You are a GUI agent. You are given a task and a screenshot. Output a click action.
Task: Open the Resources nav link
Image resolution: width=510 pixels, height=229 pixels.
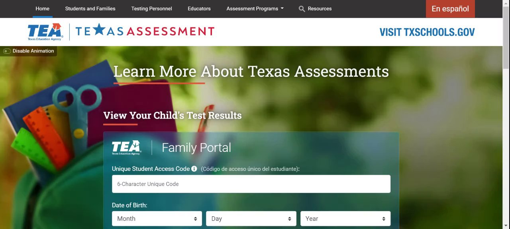click(320, 9)
